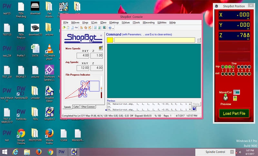Click the file progress vertical bar indicator

102,87
